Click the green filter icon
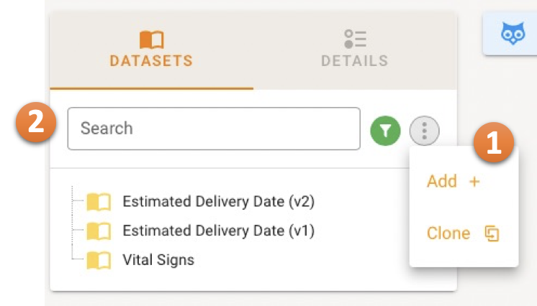 coord(386,130)
